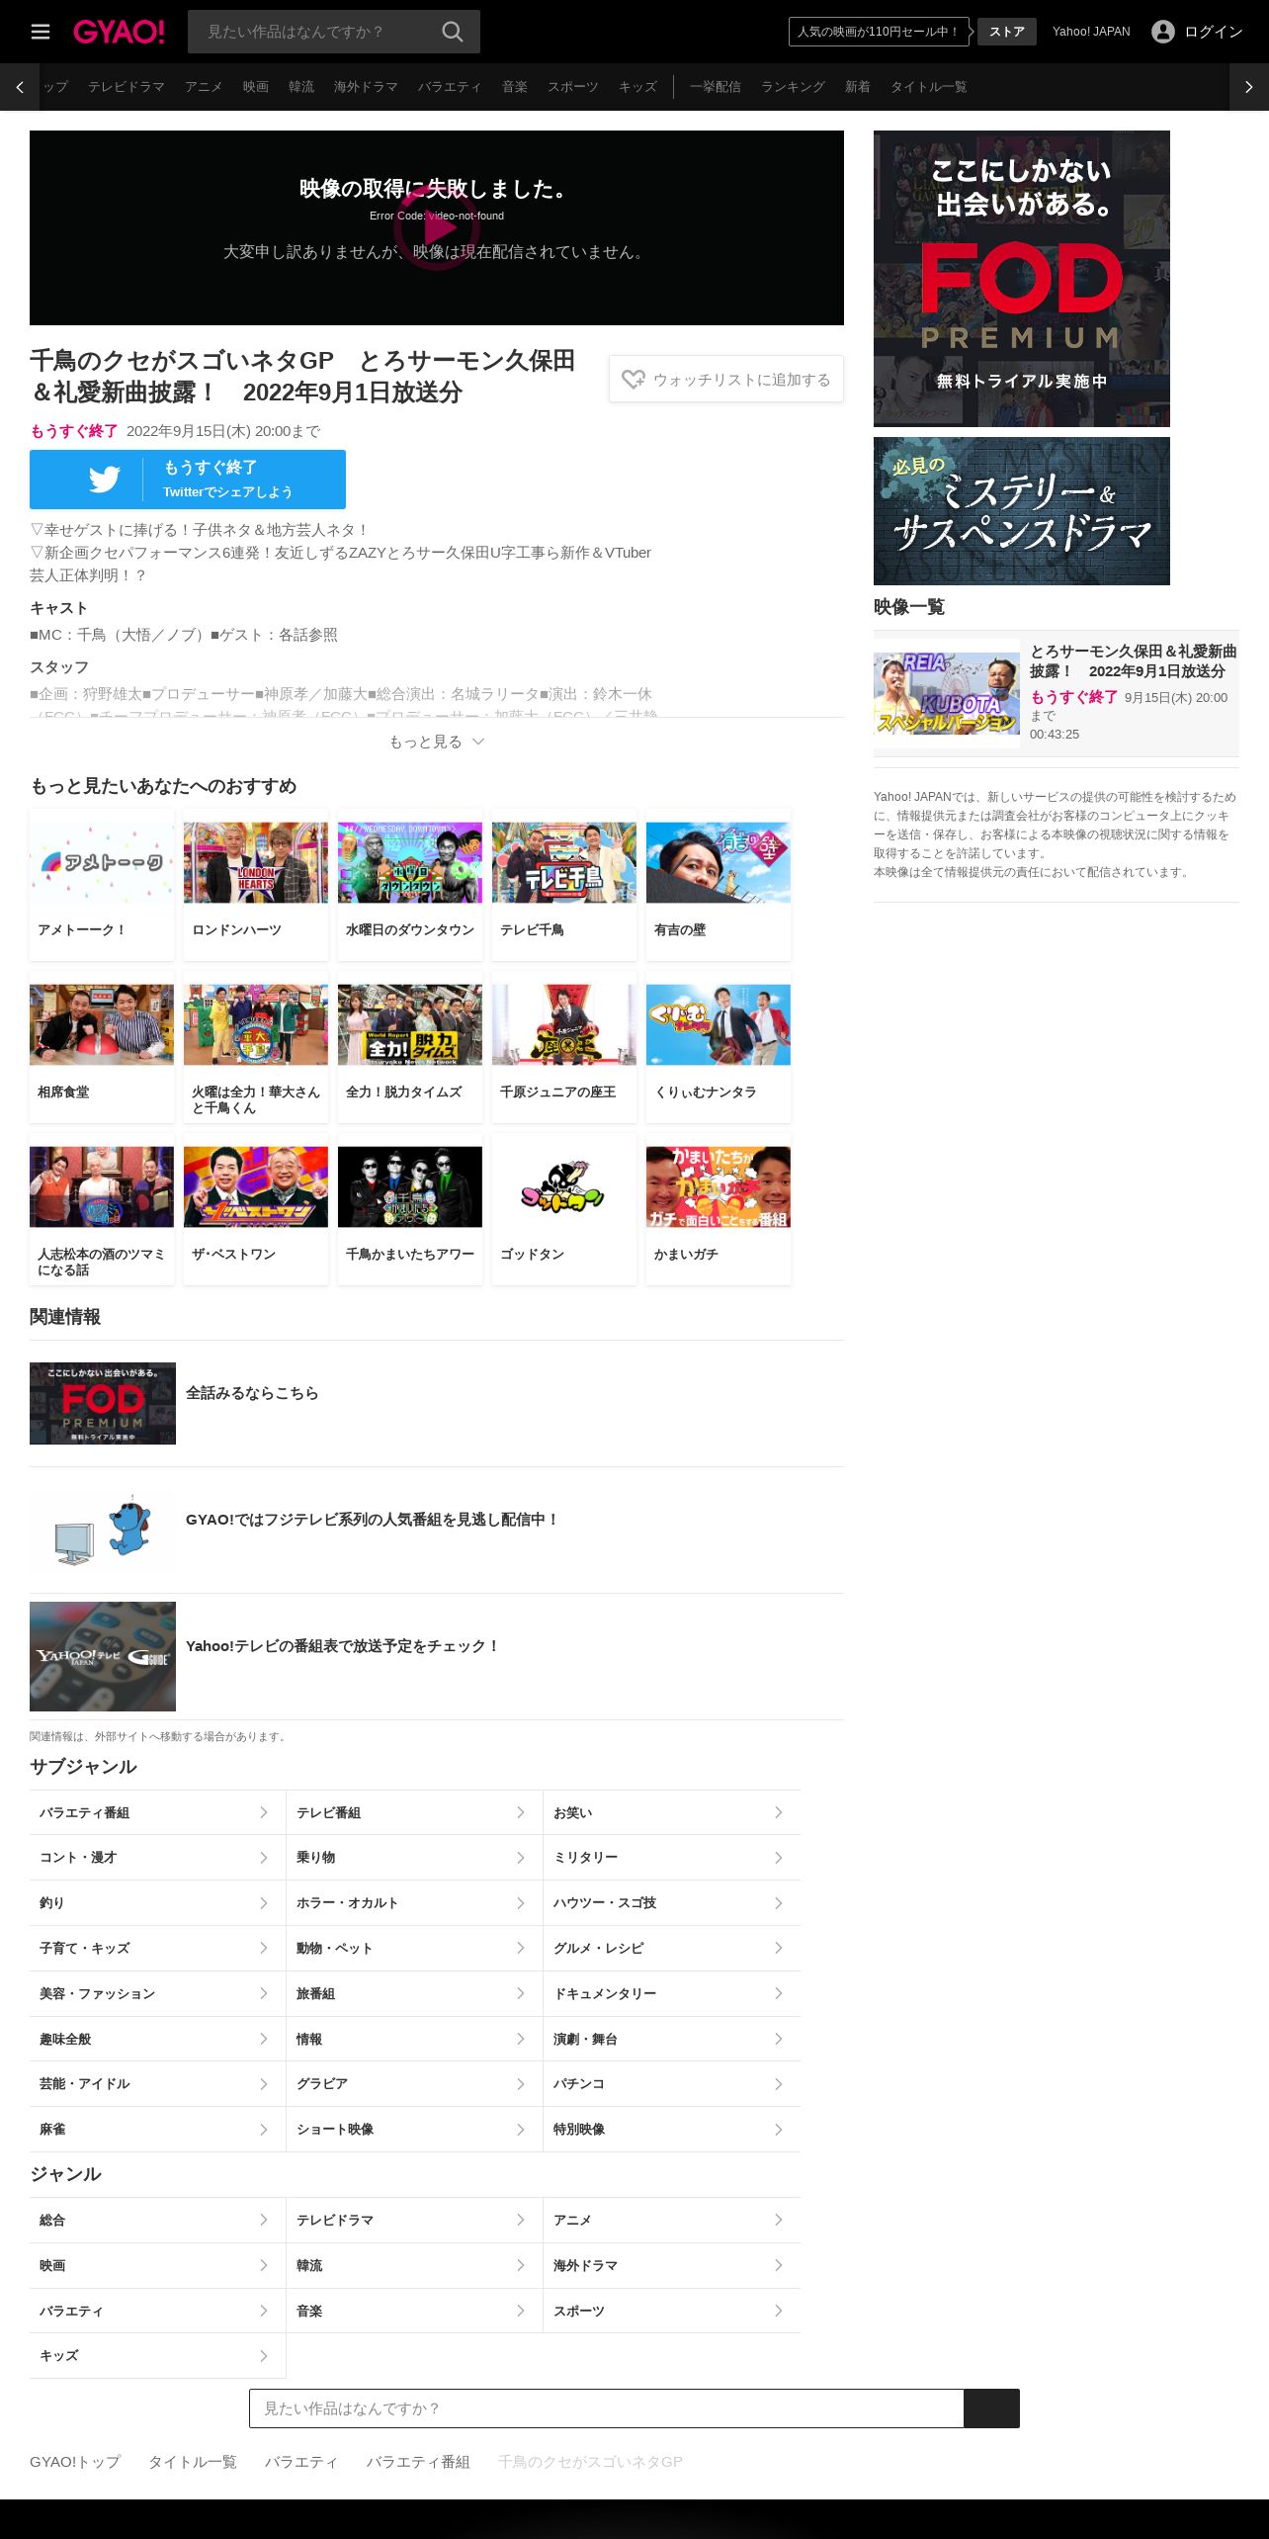Open 千原ジュニアの座王 recommendation card
This screenshot has height=2539, width=1269.
click(x=564, y=1047)
